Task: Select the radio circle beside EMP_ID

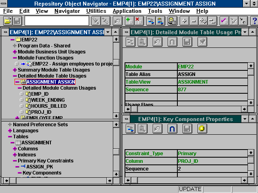Action: click(x=21, y=94)
